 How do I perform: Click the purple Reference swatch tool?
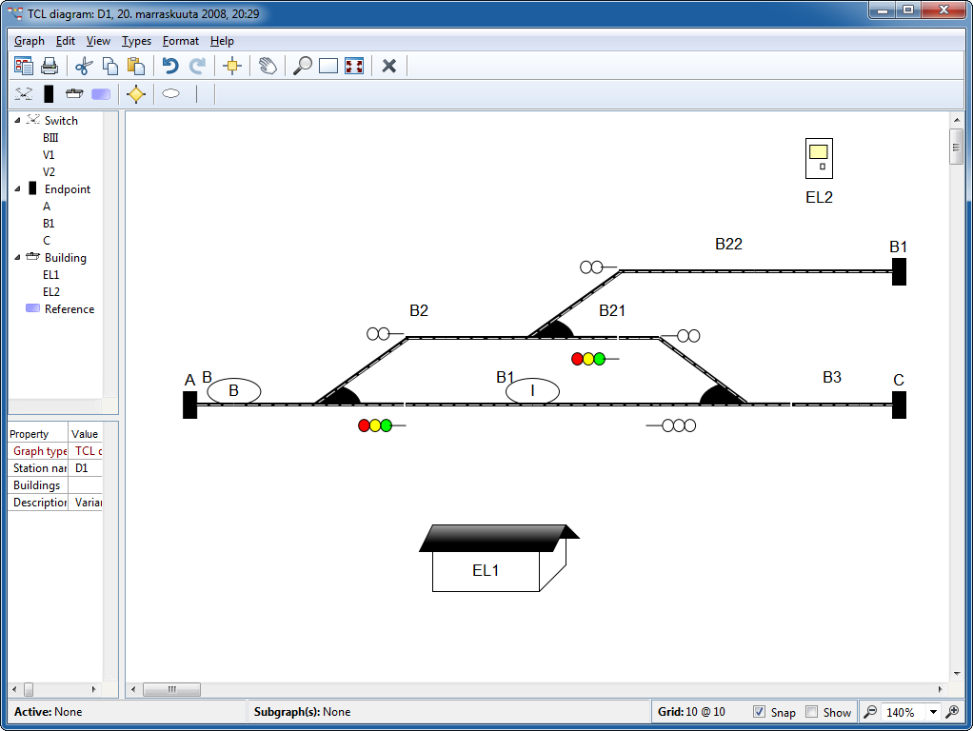[101, 93]
